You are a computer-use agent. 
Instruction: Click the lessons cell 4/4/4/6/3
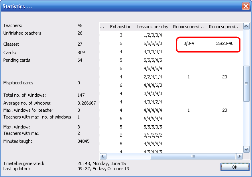point(153,85)
